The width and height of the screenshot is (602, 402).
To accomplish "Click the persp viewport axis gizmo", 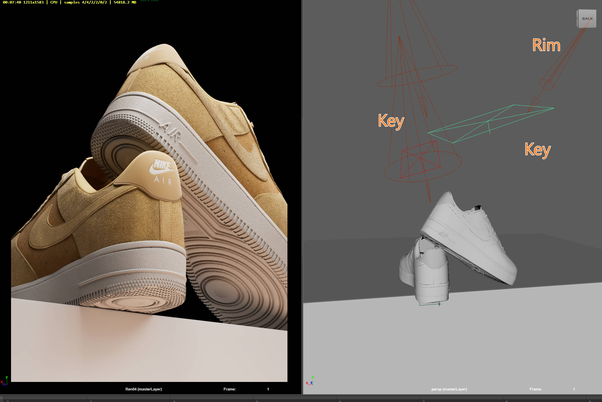I will (x=310, y=381).
